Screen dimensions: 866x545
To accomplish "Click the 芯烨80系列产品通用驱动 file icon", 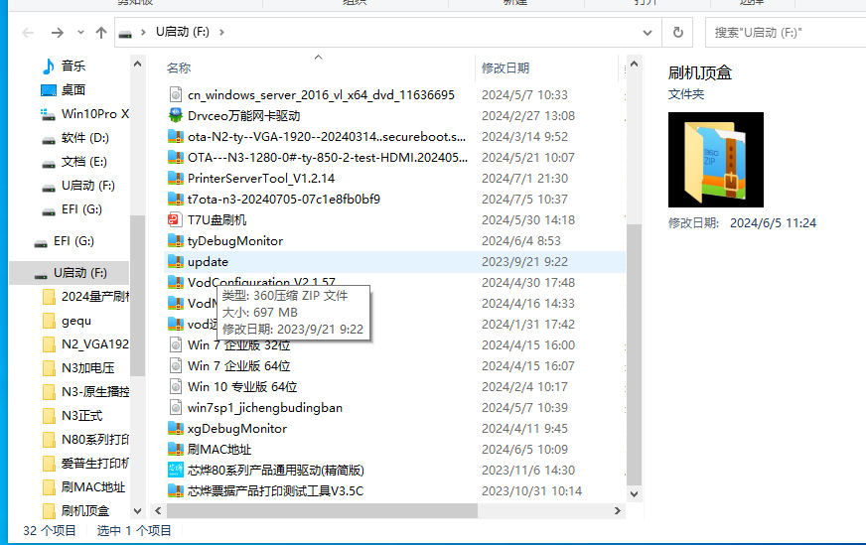I will pyautogui.click(x=176, y=471).
